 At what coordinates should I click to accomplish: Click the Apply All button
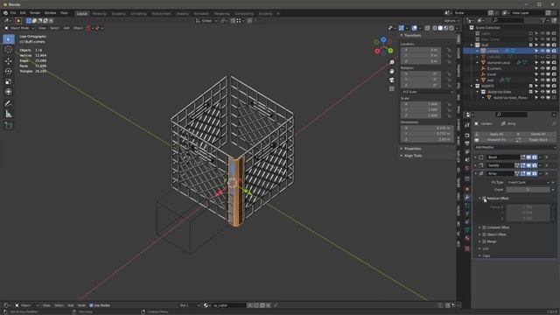click(494, 134)
